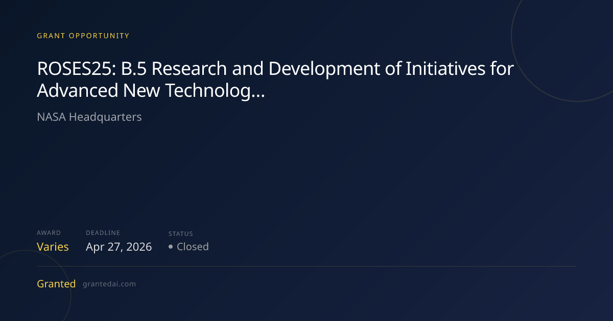Click the grey status dot beside Closed

tap(171, 247)
